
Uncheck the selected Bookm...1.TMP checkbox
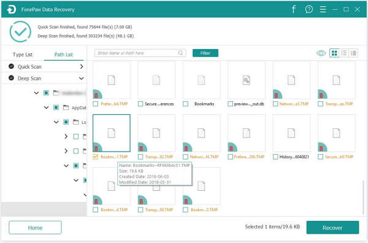point(95,156)
